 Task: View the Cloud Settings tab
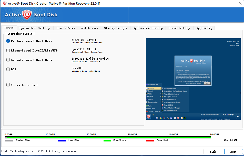(180, 28)
